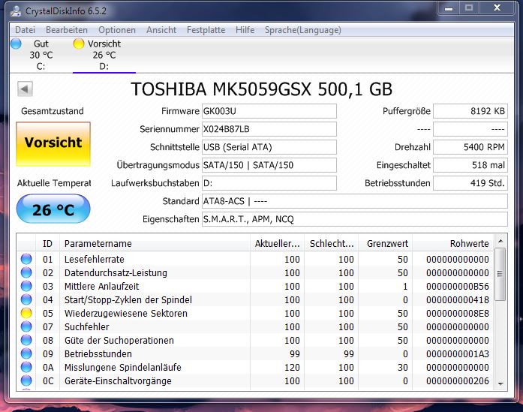Screen dimensions: 523x412
Task: Maximize the CrystalDiskInfo window
Action: point(469,8)
